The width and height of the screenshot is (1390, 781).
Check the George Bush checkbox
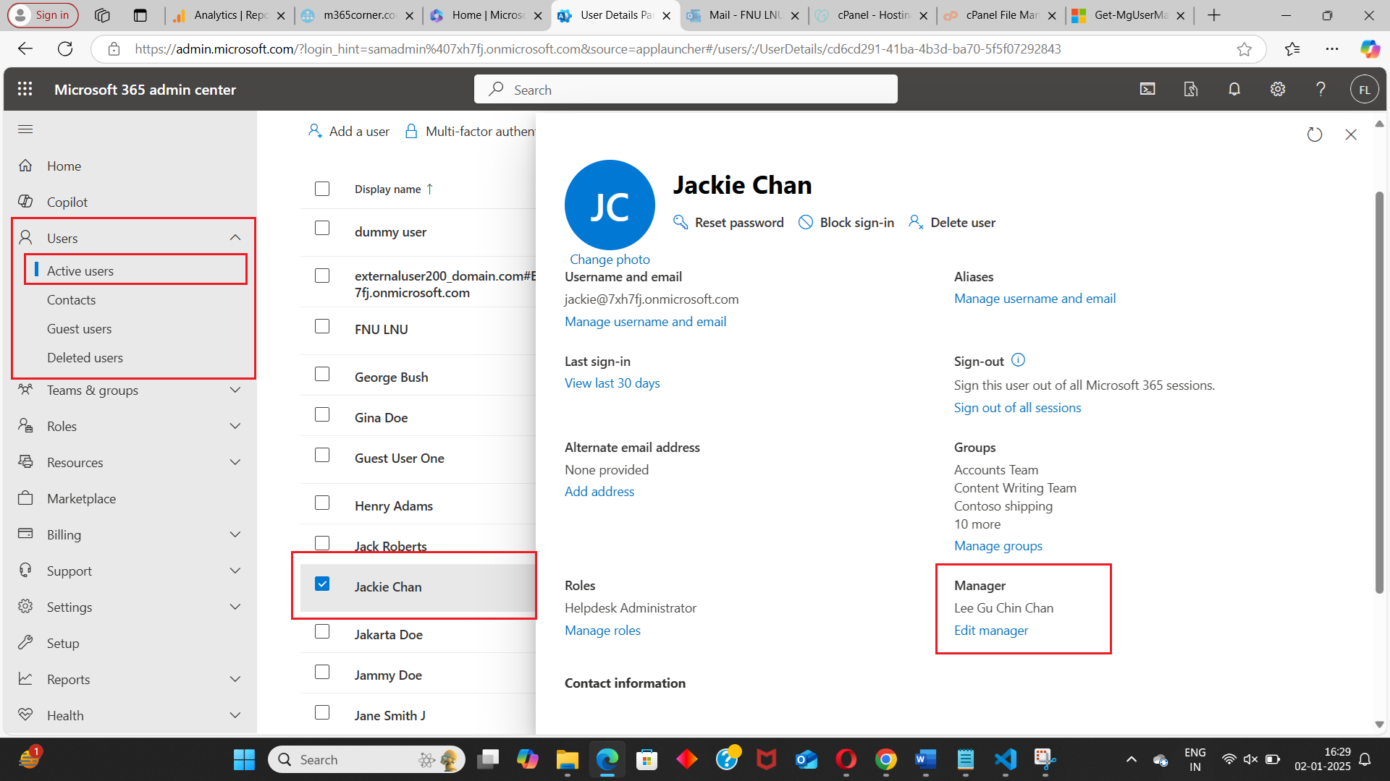click(x=322, y=375)
